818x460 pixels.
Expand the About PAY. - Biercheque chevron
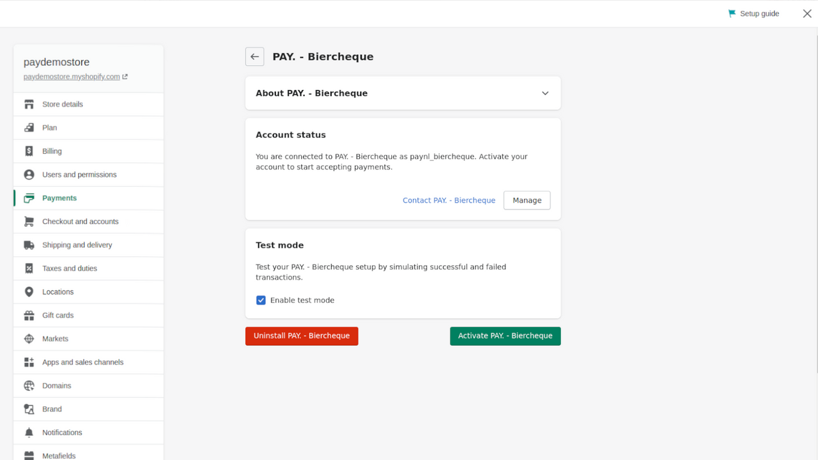pos(545,93)
